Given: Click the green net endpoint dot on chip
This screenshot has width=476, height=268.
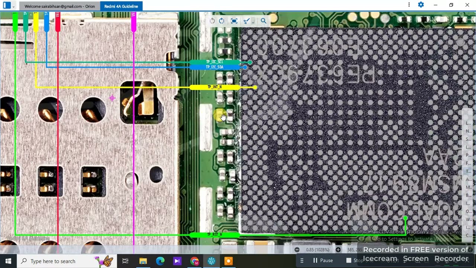Looking at the screenshot, I should coord(405,218).
